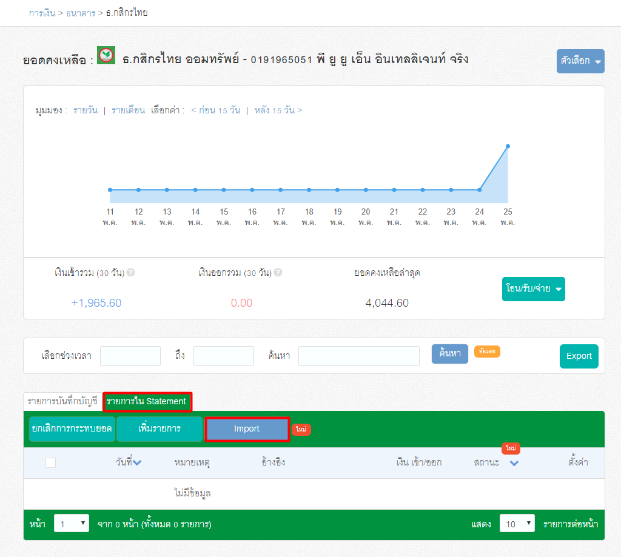Click the ไม่มีข้อมูล empty row text

pyautogui.click(x=192, y=493)
